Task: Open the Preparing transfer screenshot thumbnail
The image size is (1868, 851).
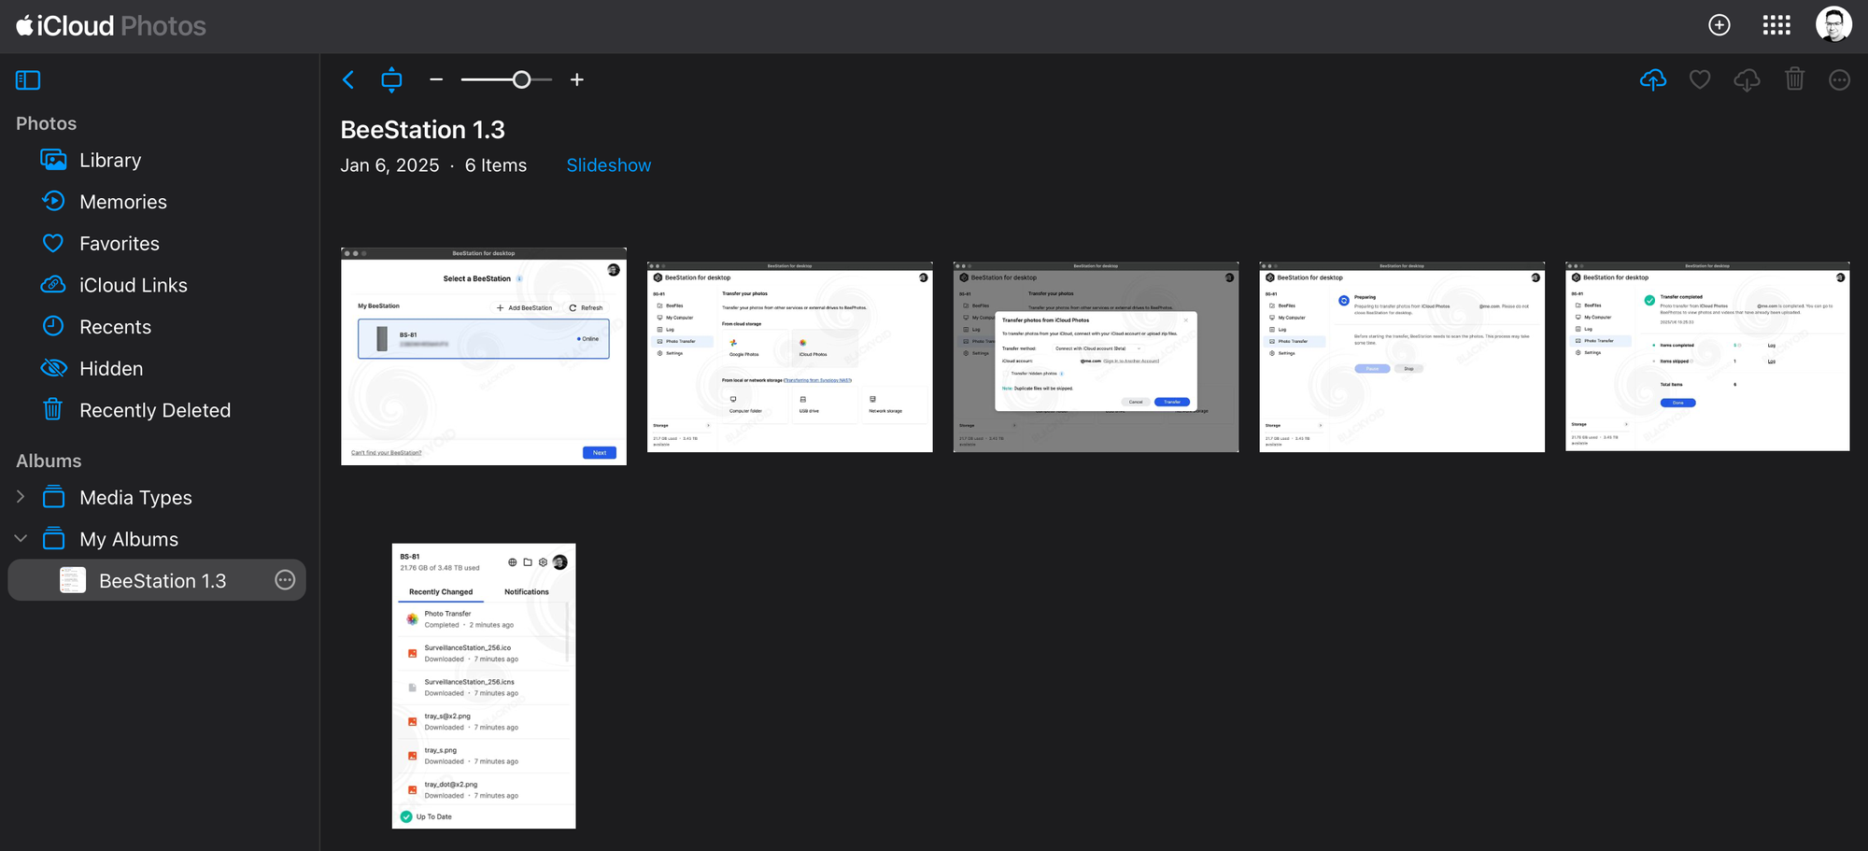Action: (x=1402, y=357)
